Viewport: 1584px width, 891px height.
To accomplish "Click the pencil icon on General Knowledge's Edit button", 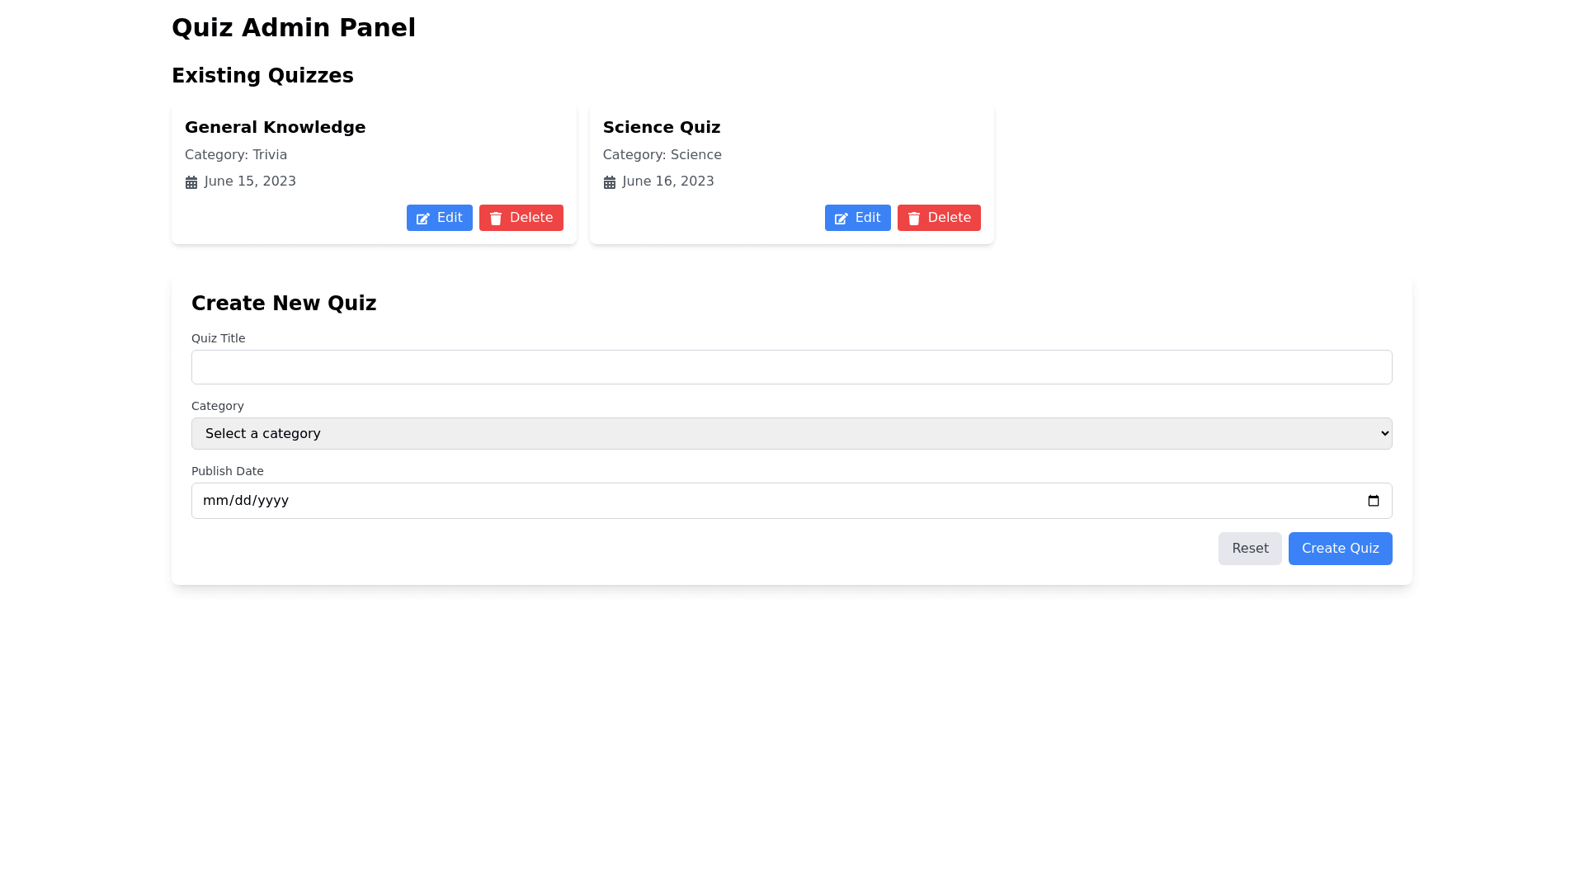I will (x=423, y=219).
